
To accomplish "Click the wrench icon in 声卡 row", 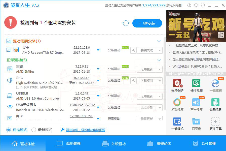I will point(133,81).
